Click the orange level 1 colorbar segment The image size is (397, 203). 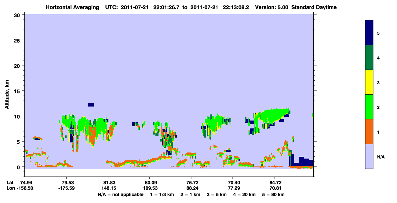pos(369,131)
